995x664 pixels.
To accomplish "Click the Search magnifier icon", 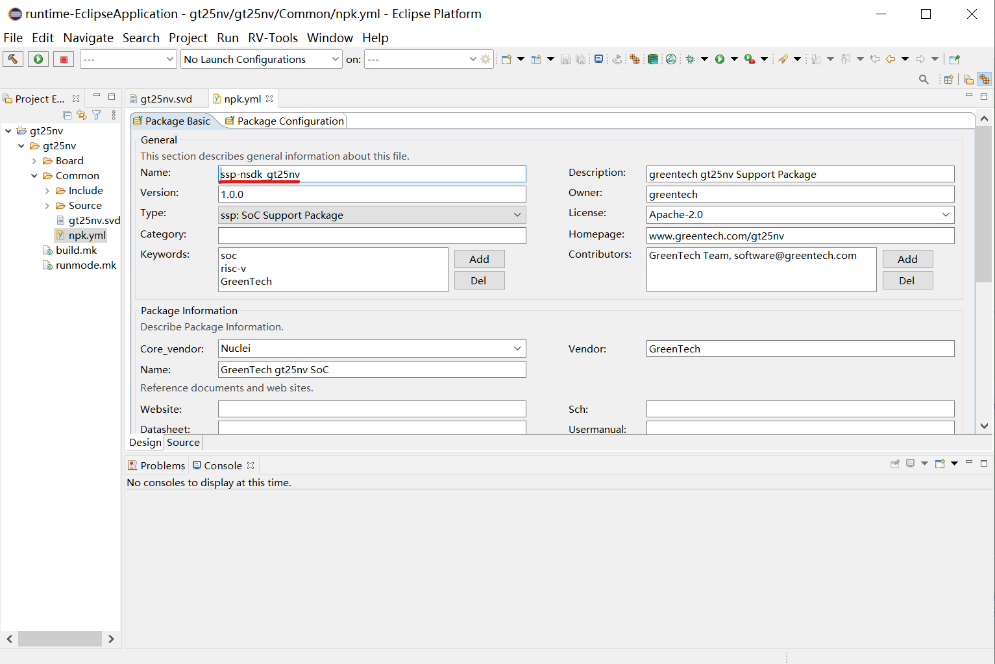I will coord(924,79).
